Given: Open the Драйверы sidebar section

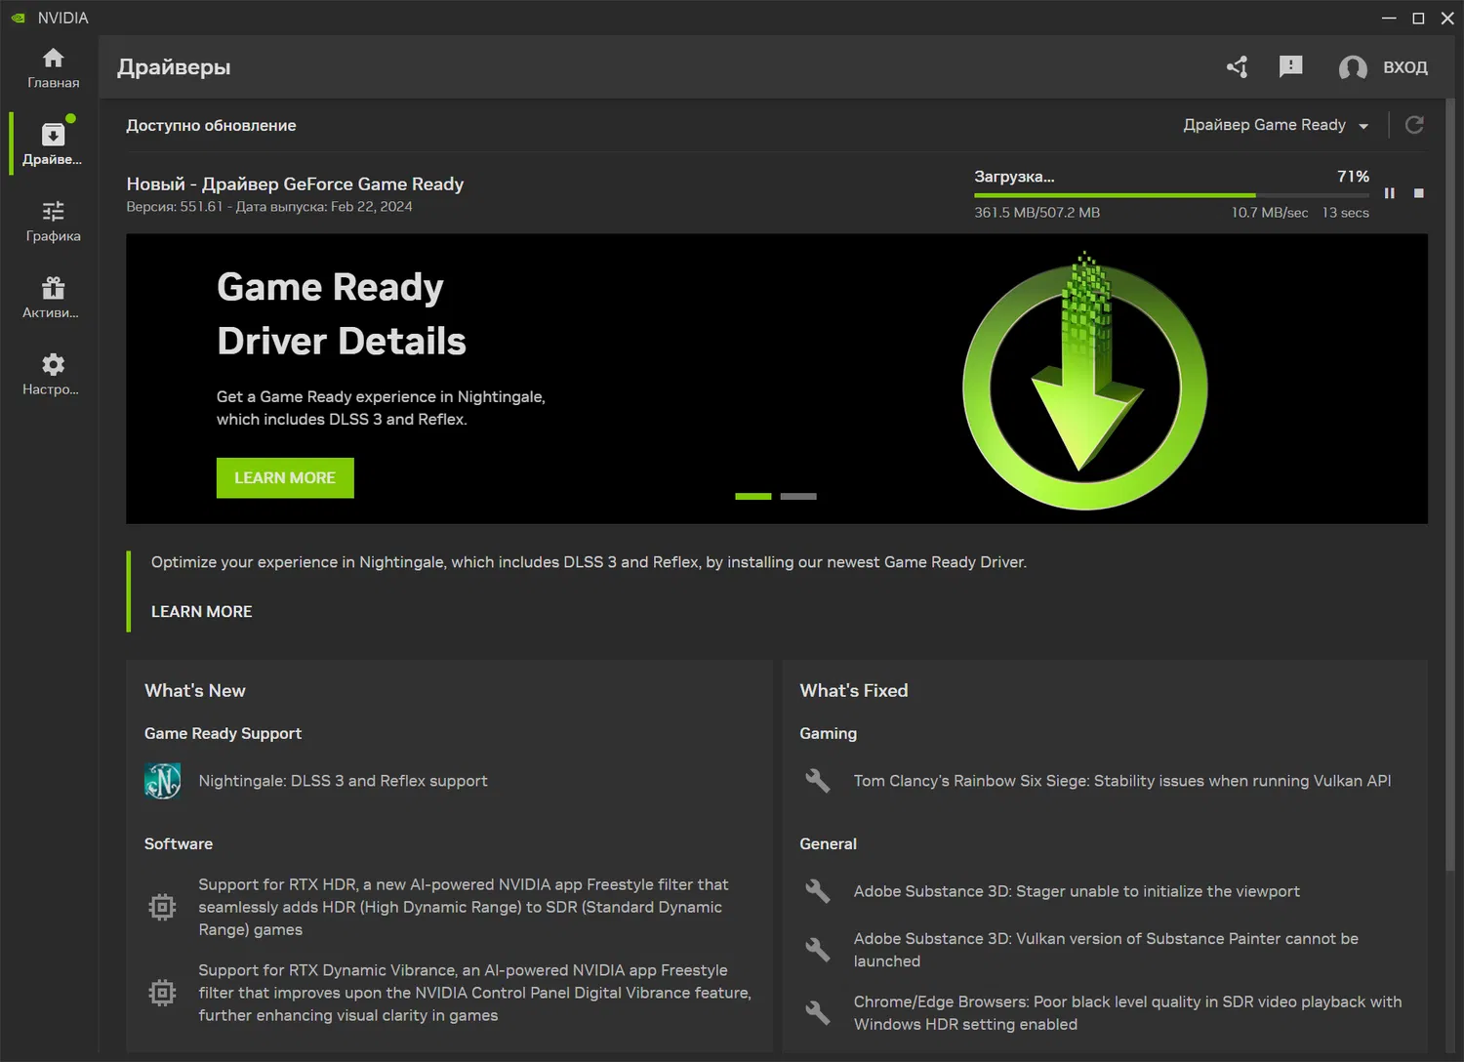Looking at the screenshot, I should [x=53, y=144].
